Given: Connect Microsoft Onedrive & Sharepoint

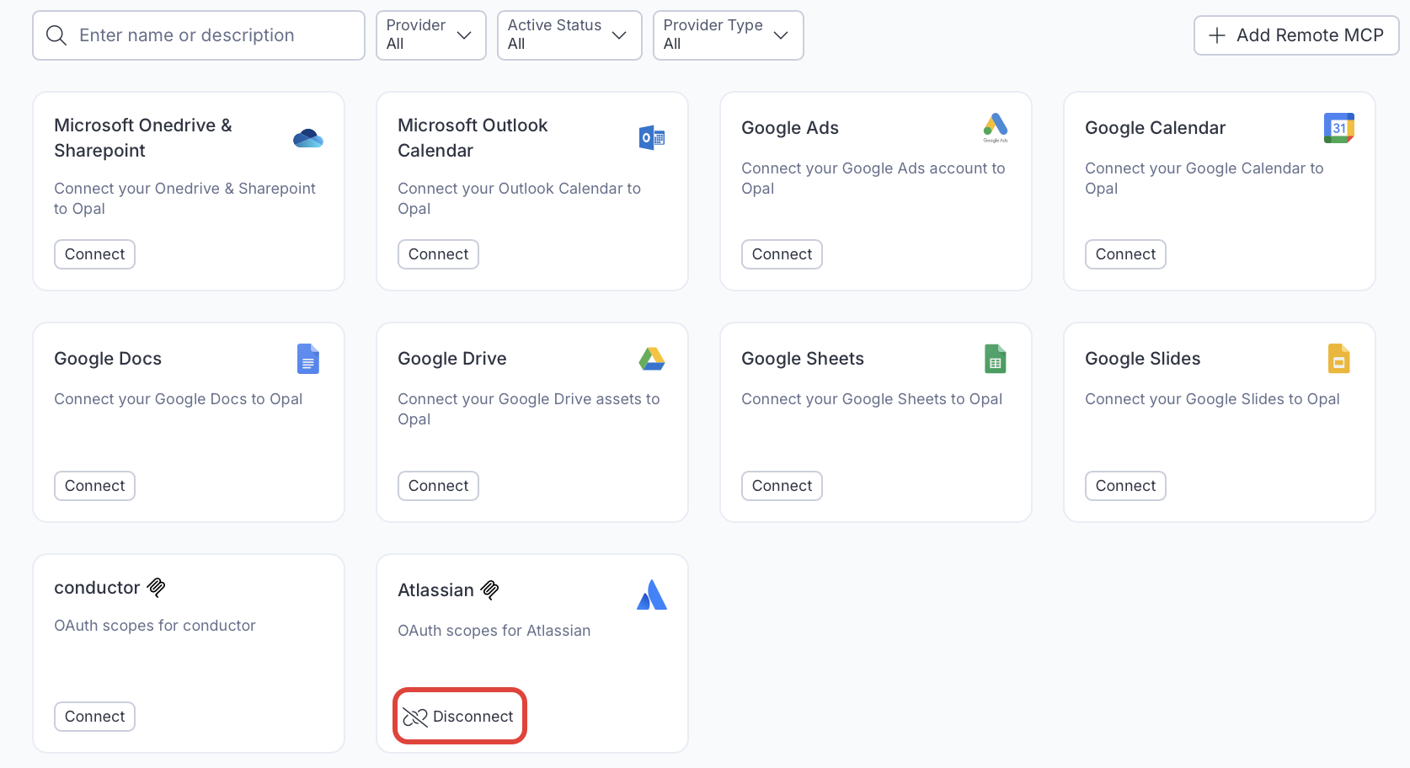Looking at the screenshot, I should tap(94, 254).
